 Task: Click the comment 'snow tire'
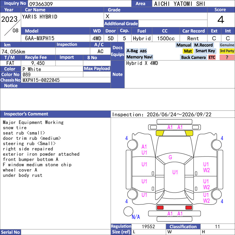(x=15, y=128)
